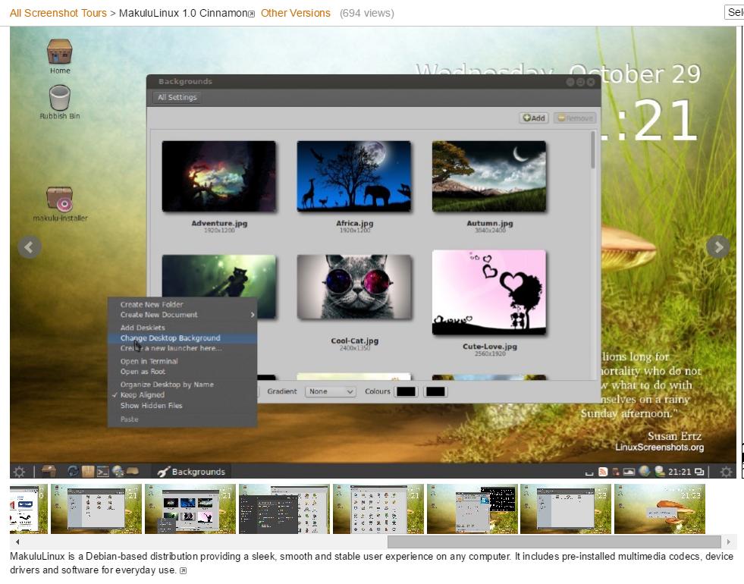This screenshot has height=584, width=744.
Task: Toggle Keep Aligned in context menu
Action: point(143,394)
